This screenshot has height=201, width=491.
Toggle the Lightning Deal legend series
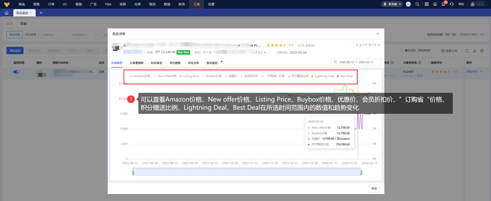click(323, 76)
